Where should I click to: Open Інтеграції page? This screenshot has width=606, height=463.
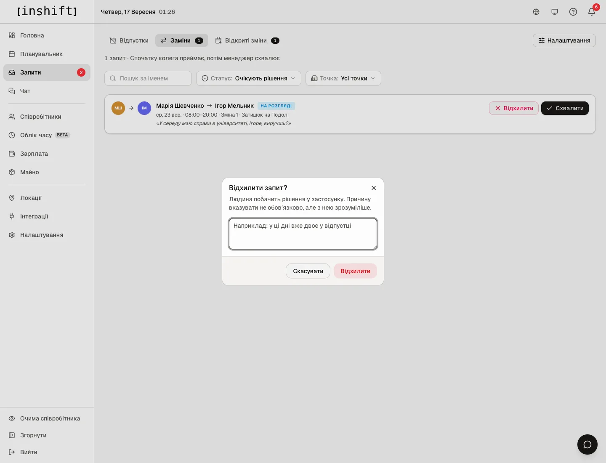coord(47,216)
